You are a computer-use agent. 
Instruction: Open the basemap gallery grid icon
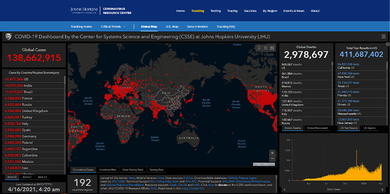[272, 48]
